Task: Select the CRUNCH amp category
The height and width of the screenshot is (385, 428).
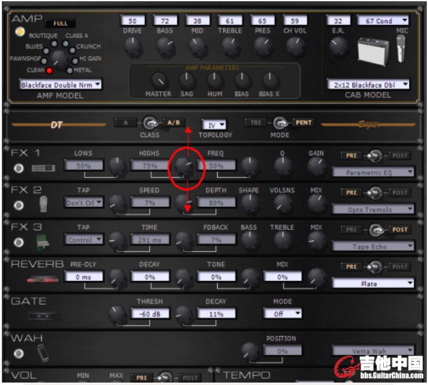Action: tap(72, 50)
